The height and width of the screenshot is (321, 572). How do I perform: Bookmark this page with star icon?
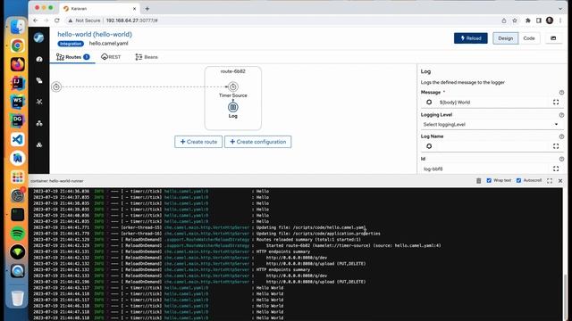click(x=515, y=21)
